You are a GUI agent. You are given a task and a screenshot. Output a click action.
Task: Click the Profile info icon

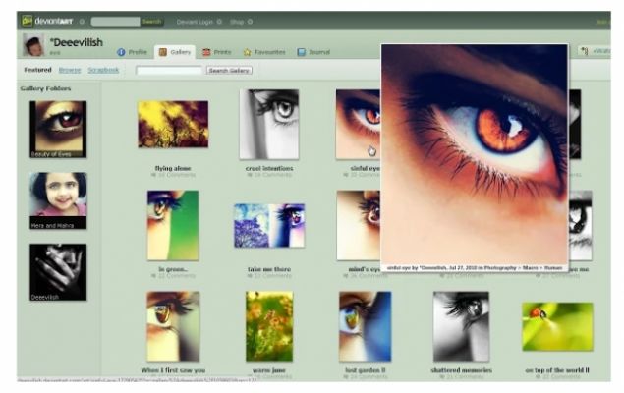click(x=121, y=52)
